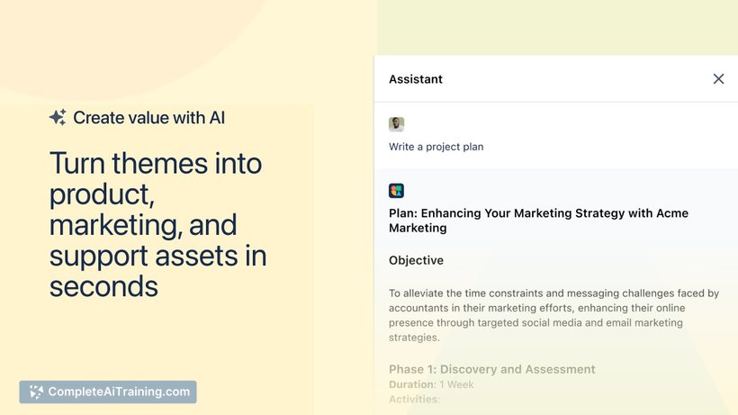The image size is (738, 415).
Task: Click the bold 'Duration' label
Action: pyautogui.click(x=411, y=384)
